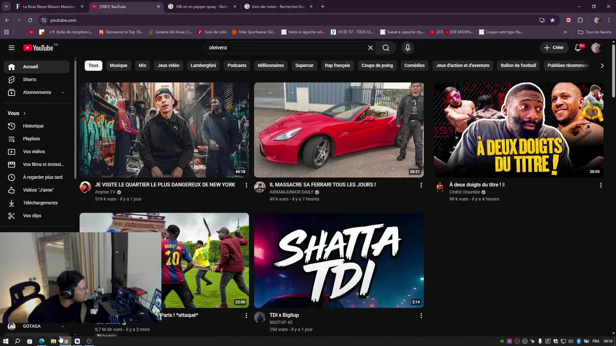Open Shorts in sidebar
This screenshot has width=616, height=346.
click(37, 79)
